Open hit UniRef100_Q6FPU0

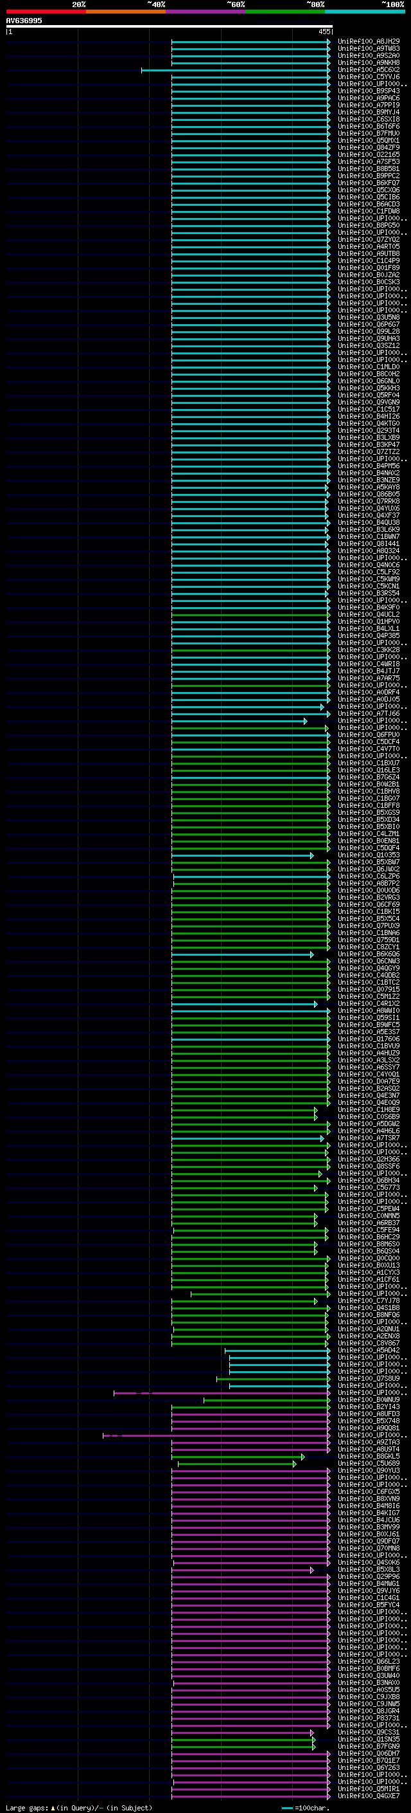pyautogui.click(x=368, y=734)
